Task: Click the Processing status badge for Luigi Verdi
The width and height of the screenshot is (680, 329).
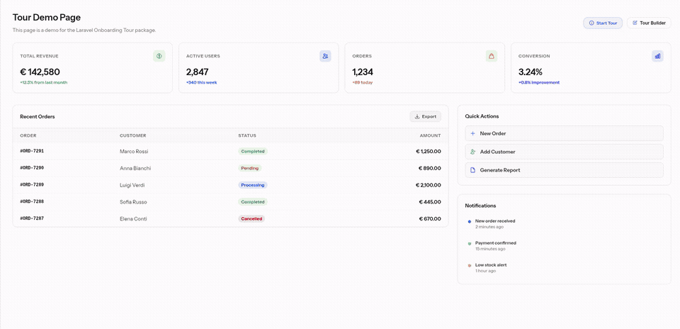Action: 253,185
